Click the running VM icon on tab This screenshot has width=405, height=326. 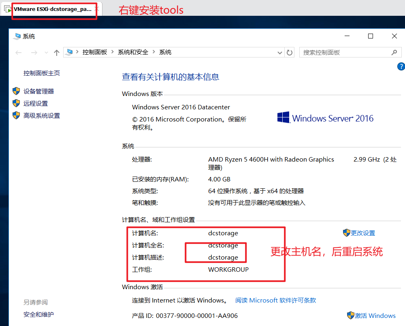8,10
